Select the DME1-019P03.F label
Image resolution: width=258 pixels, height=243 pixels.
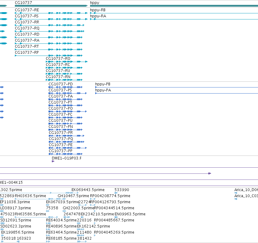(67, 158)
